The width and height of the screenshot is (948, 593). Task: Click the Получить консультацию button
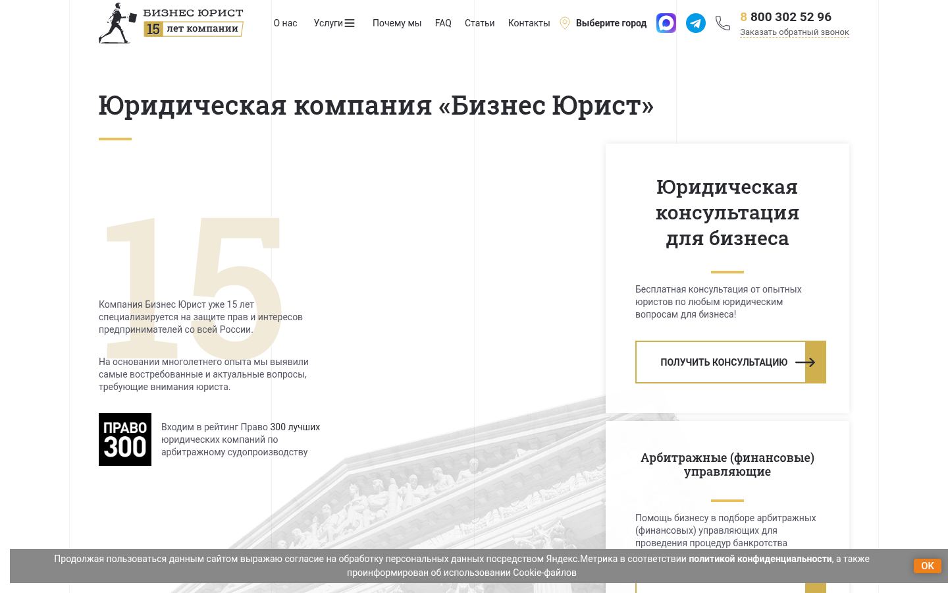(x=730, y=362)
